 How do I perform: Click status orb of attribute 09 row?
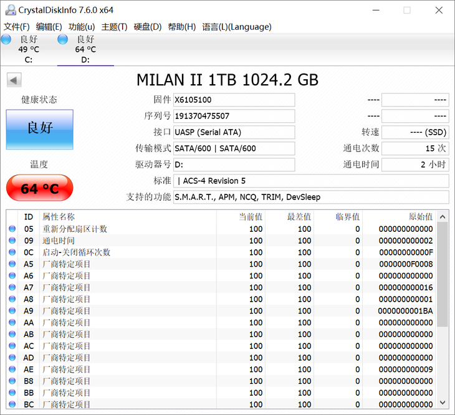tap(12, 241)
